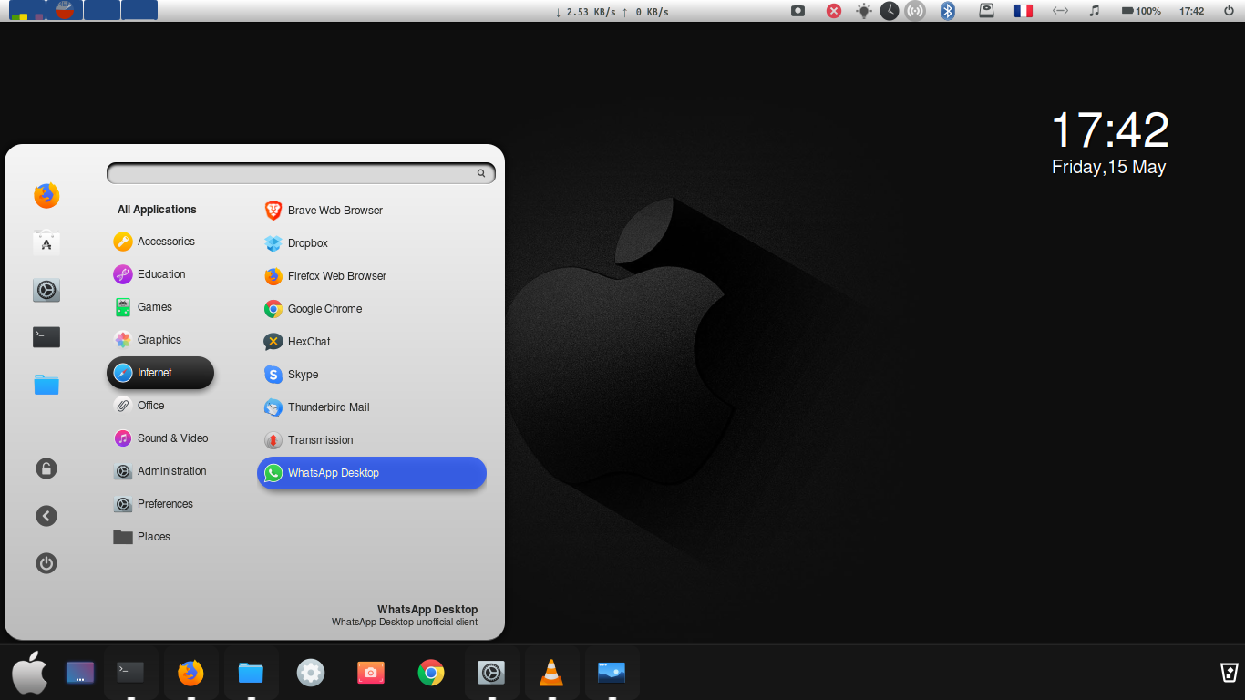The width and height of the screenshot is (1245, 700).
Task: Launch Brave Web Browser from the menu
Action: 371,211
